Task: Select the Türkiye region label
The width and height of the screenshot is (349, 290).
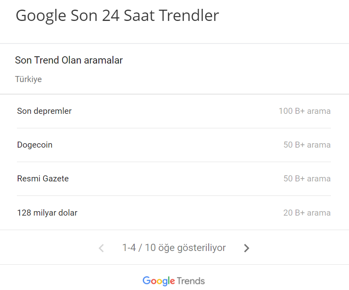Action: click(28, 79)
